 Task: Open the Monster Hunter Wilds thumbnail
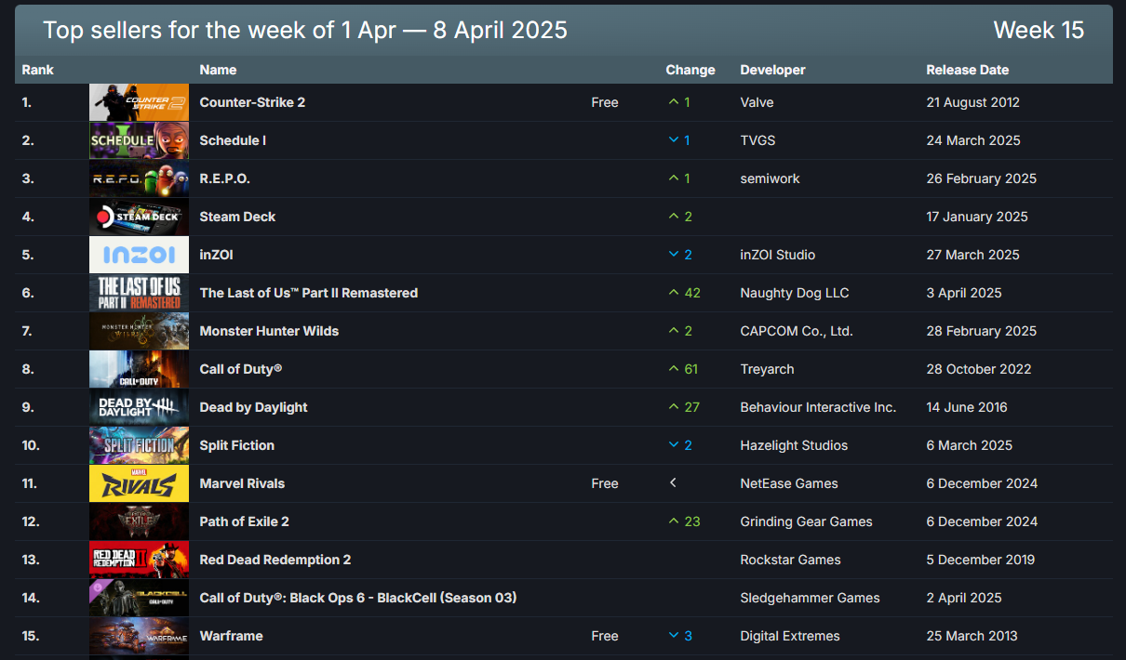pyautogui.click(x=139, y=331)
